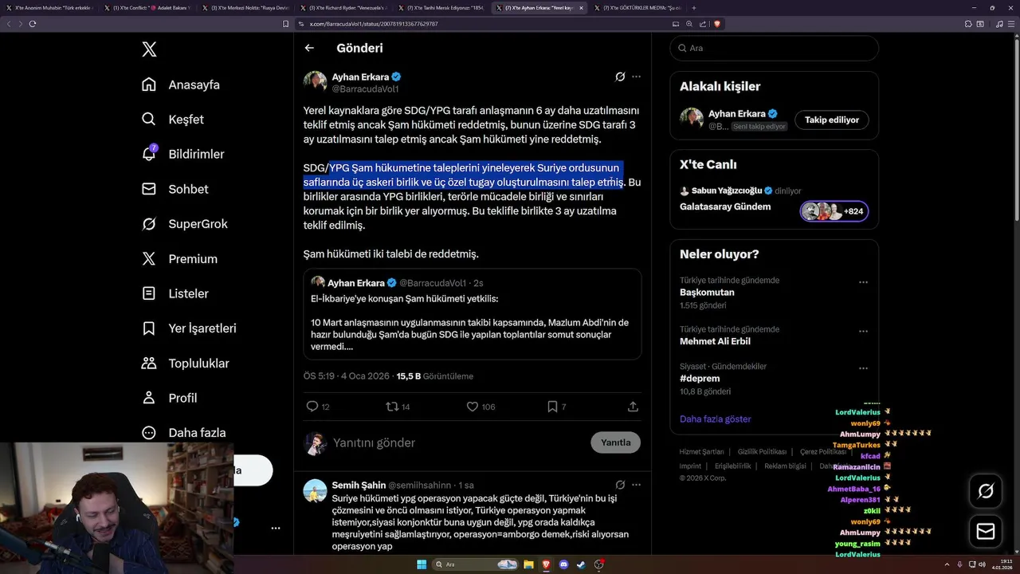Open Semih Şahin's profile name link
This screenshot has height=574, width=1020.
[359, 485]
